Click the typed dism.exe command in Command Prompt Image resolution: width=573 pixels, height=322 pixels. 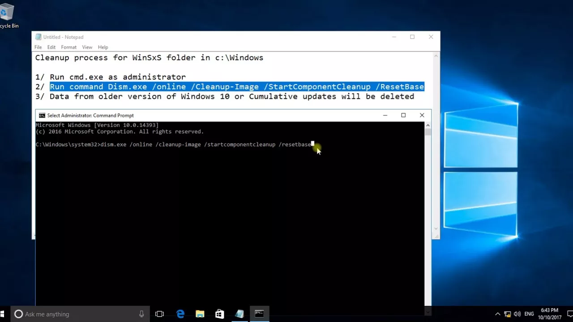point(206,144)
